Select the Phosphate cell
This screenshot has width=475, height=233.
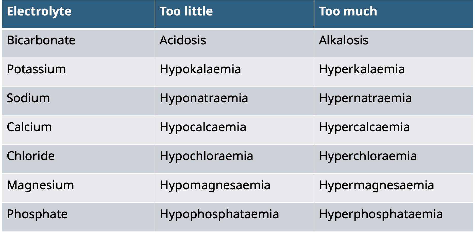tap(37, 214)
